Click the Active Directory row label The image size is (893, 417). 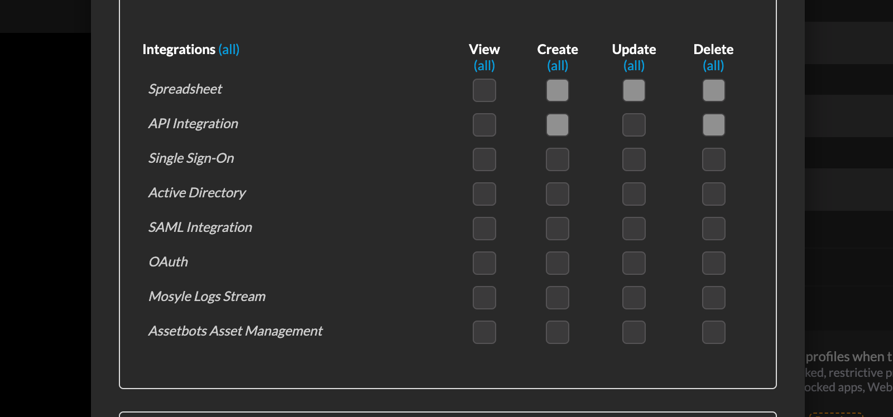point(197,193)
